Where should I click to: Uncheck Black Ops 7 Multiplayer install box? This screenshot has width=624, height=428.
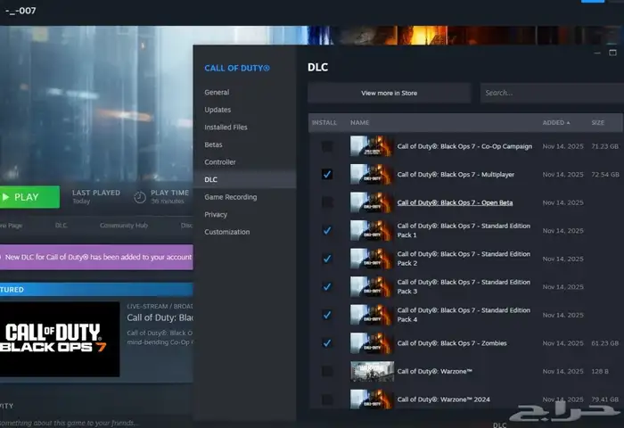coord(327,175)
